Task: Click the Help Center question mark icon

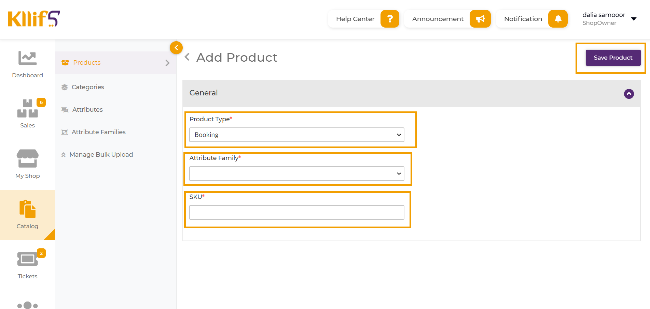Action: [390, 19]
